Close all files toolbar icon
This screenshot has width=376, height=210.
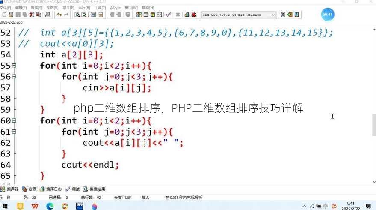pyautogui.click(x=38, y=15)
